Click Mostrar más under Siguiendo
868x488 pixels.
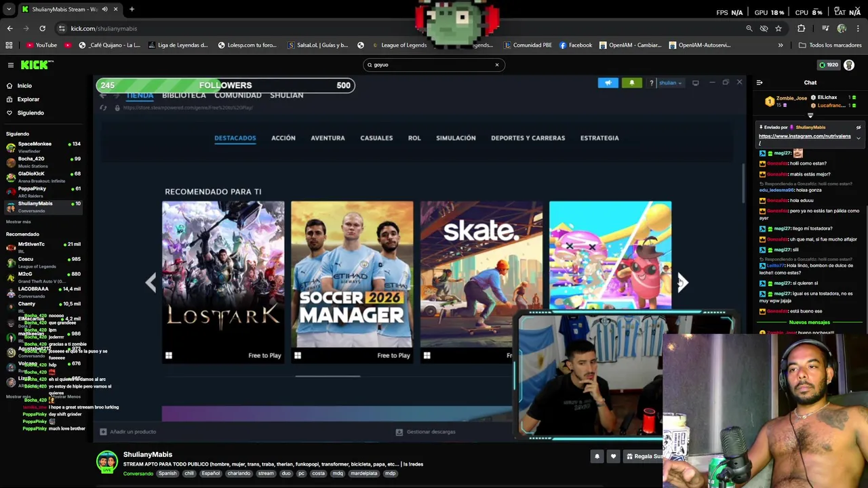[18, 222]
